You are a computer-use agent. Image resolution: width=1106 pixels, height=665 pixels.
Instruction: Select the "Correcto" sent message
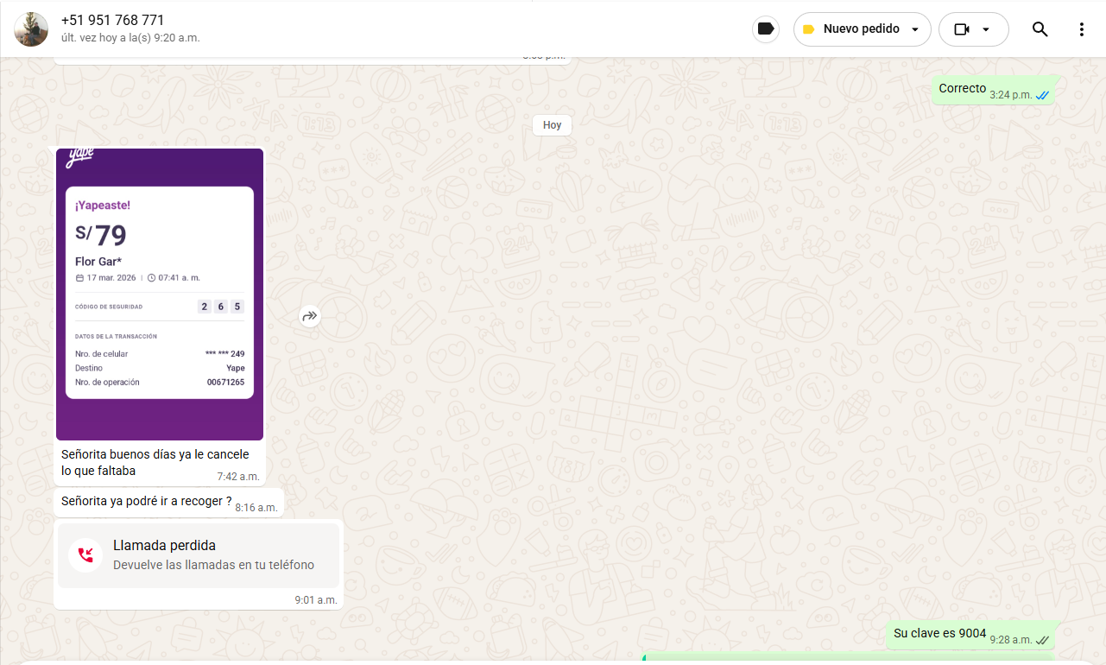(x=962, y=88)
